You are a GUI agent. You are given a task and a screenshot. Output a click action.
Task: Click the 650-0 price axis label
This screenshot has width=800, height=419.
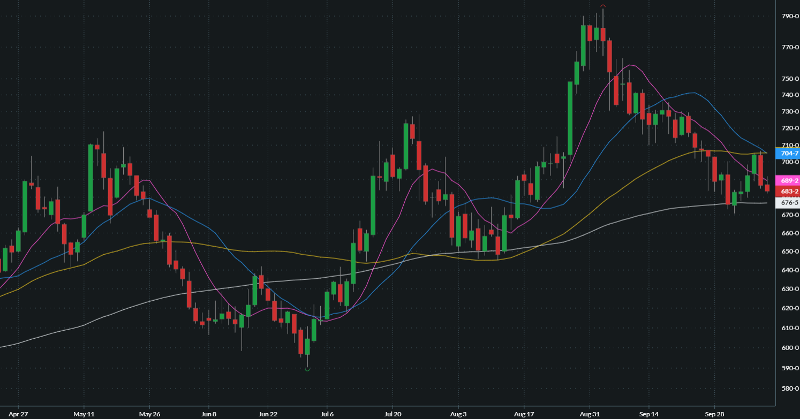pyautogui.click(x=790, y=252)
